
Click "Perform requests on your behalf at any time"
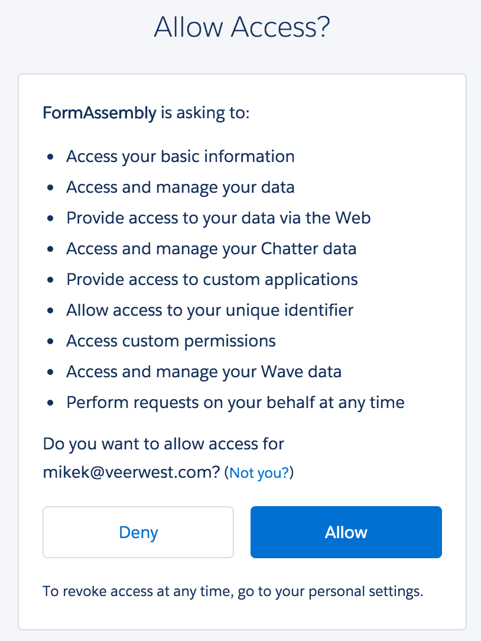(235, 403)
